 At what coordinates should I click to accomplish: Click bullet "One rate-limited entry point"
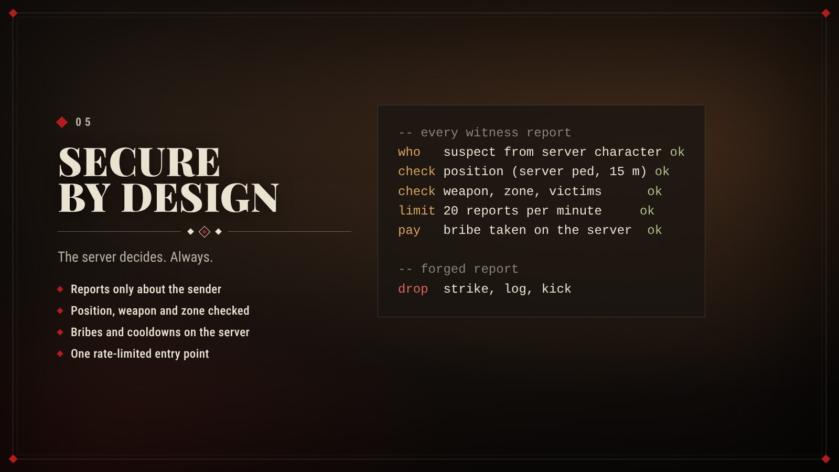click(x=139, y=354)
